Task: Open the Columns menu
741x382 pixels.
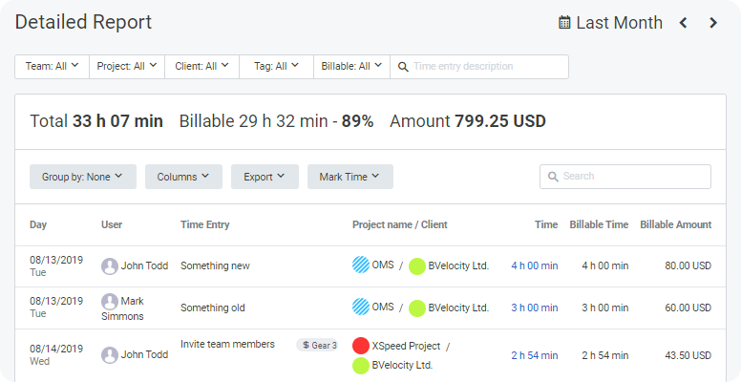Action: point(183,177)
